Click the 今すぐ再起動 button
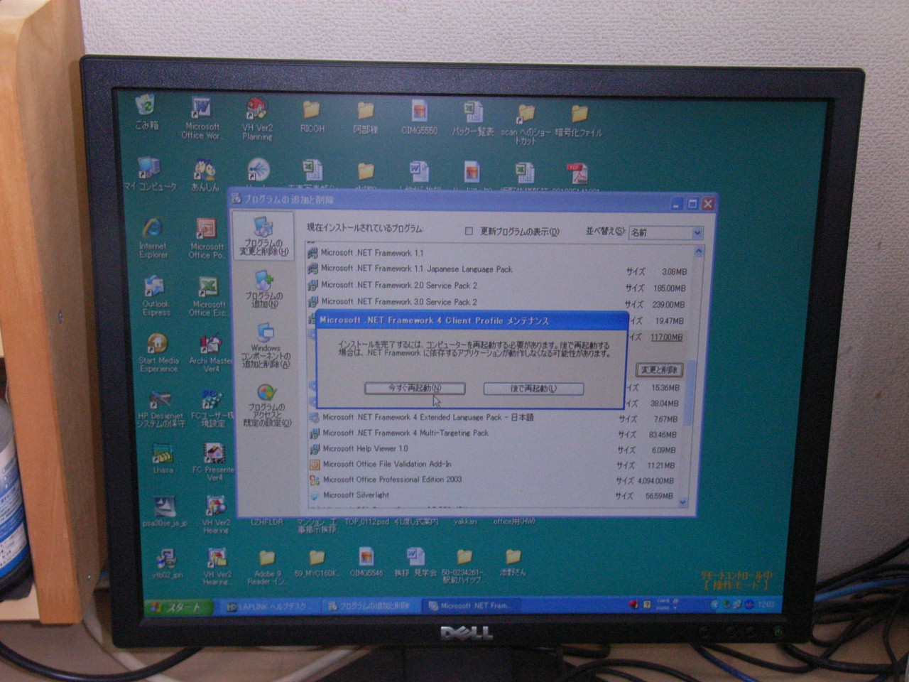The height and width of the screenshot is (682, 909). click(415, 389)
